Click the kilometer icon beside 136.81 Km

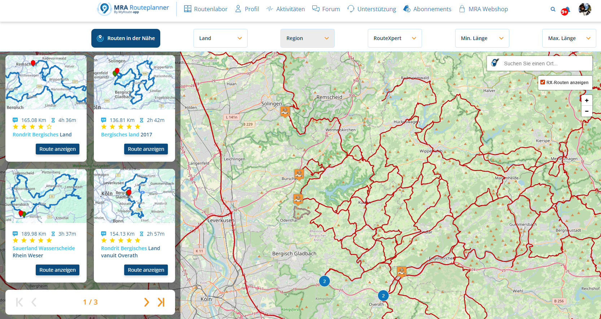(104, 120)
